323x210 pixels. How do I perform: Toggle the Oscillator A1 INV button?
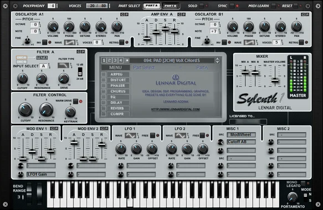(x=45, y=43)
